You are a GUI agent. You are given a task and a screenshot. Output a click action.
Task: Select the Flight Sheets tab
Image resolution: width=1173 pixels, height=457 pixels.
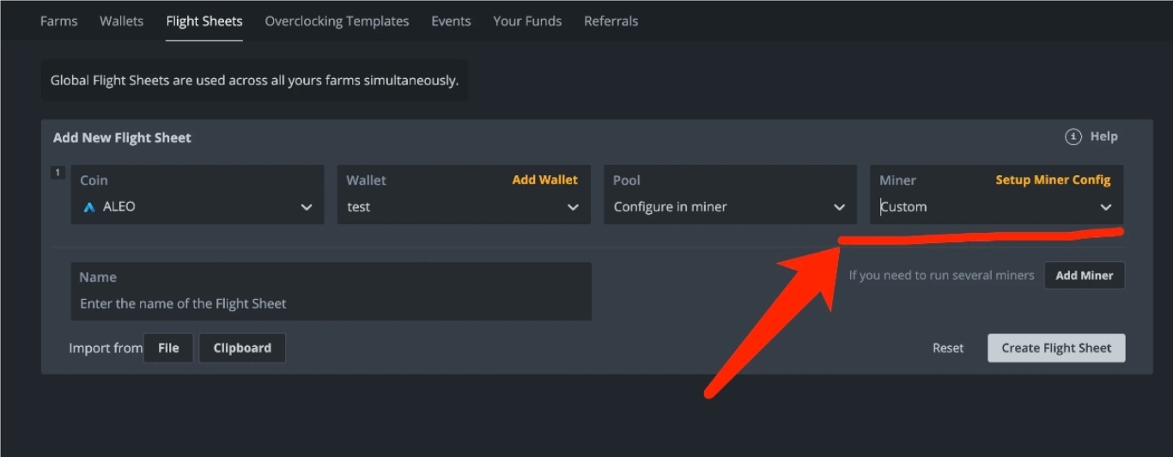point(204,21)
